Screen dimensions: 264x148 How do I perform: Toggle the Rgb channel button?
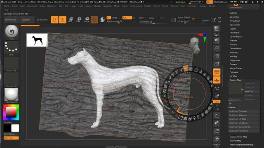[x=127, y=18]
